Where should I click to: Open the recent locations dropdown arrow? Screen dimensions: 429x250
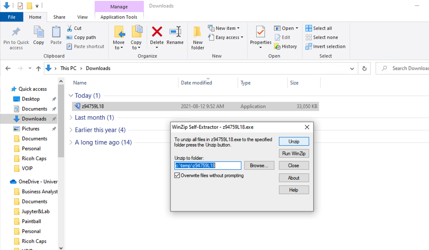coord(30,68)
